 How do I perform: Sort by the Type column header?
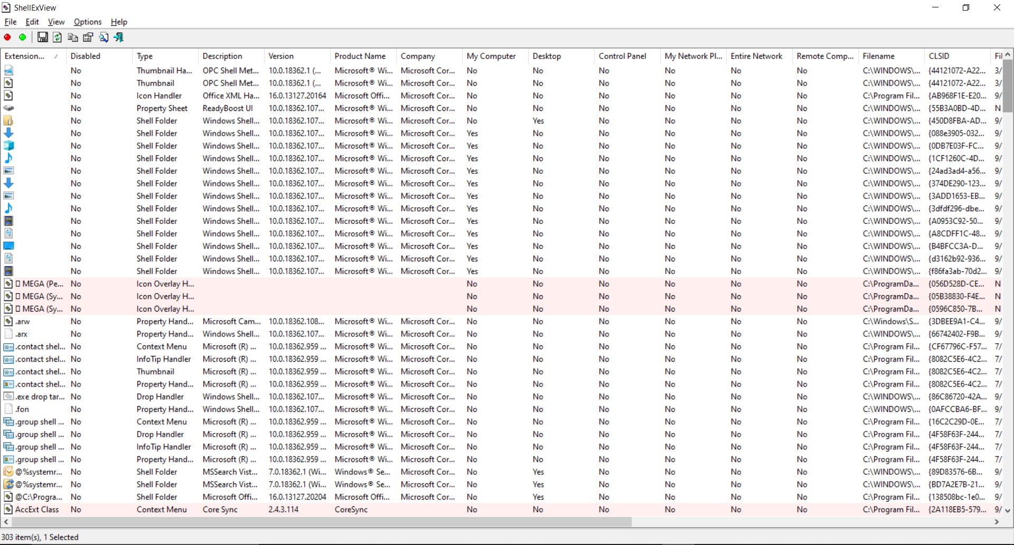point(146,55)
